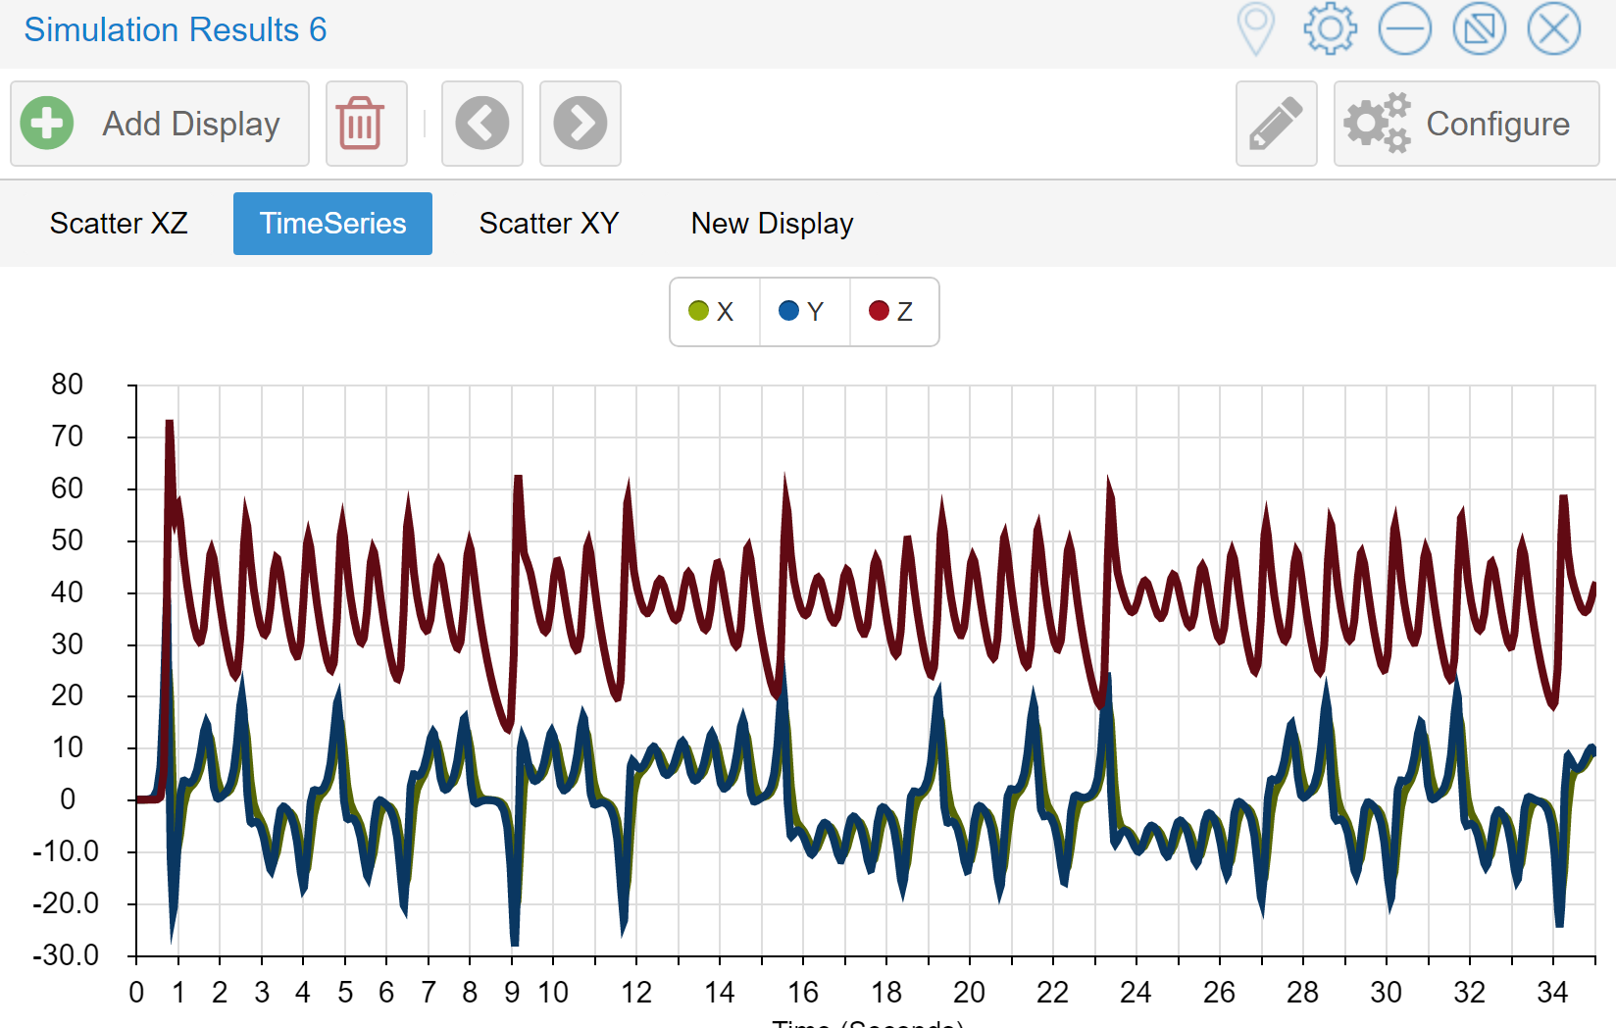Delete the display with the trash icon

tap(367, 124)
